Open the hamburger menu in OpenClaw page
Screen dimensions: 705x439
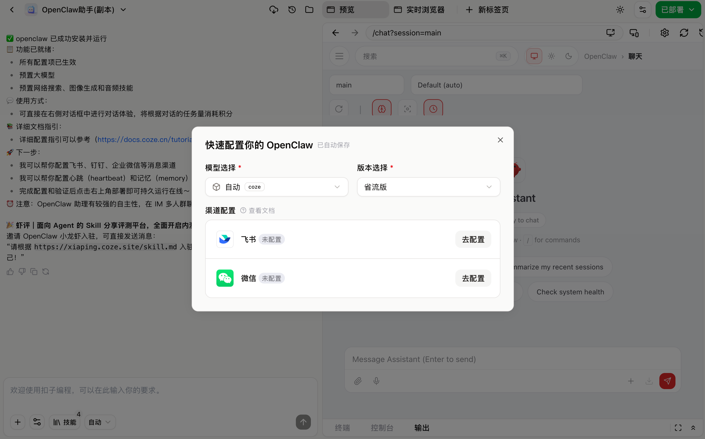point(339,56)
